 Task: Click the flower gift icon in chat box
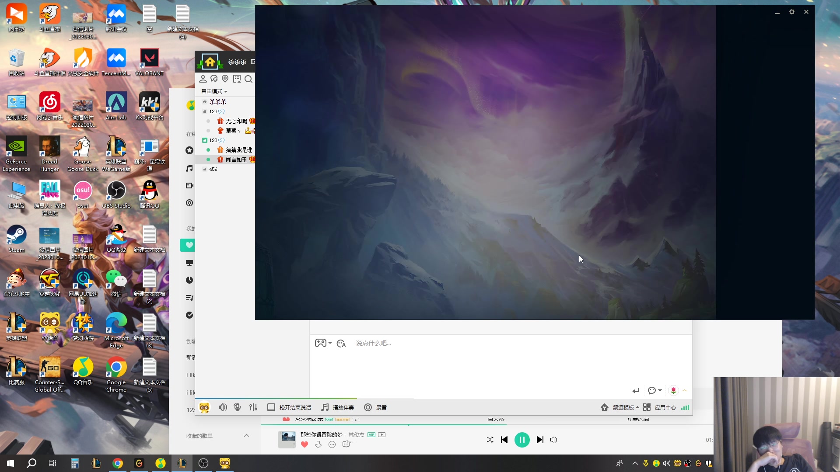pos(673,390)
